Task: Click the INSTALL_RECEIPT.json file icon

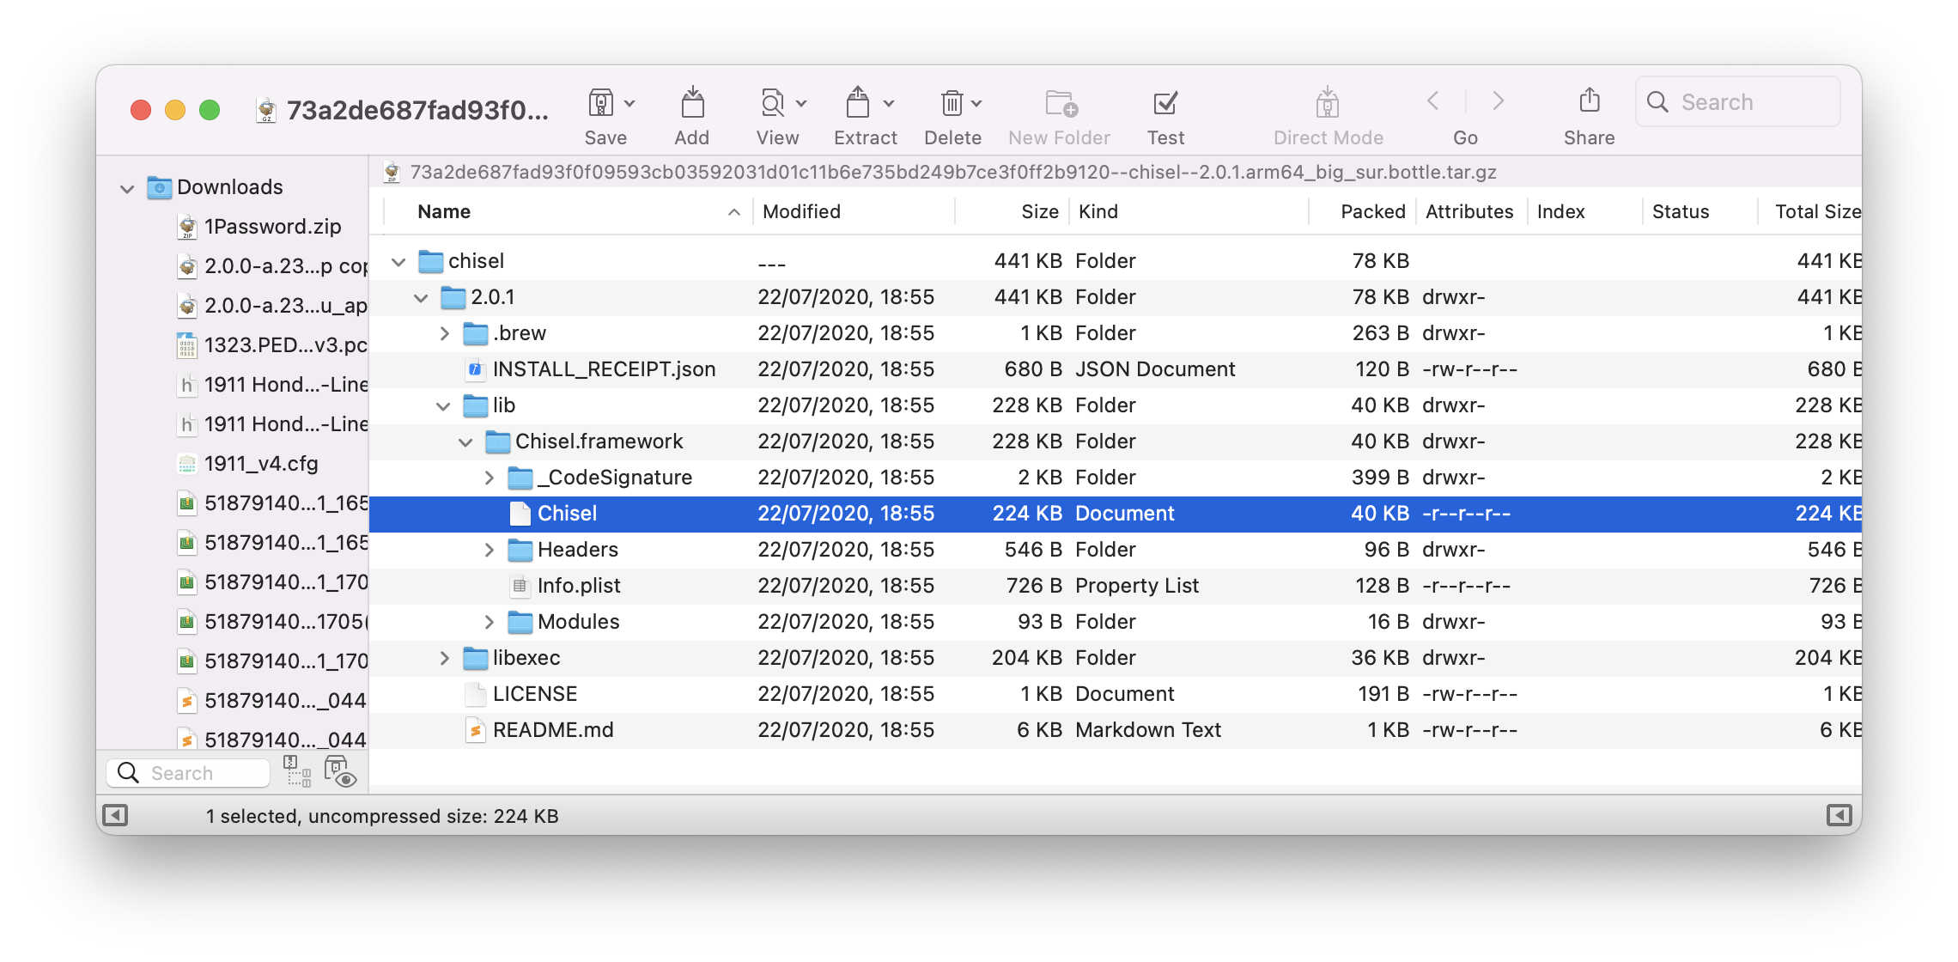Action: [x=475, y=369]
